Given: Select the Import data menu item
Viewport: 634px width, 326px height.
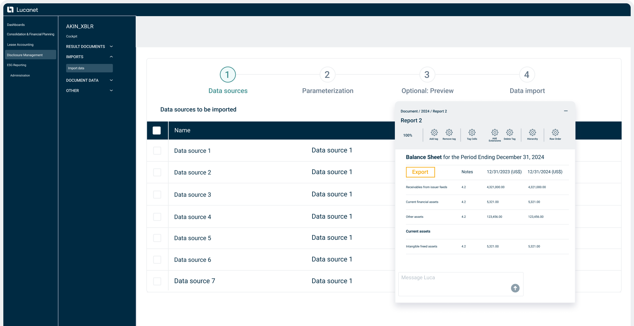Looking at the screenshot, I should coord(89,68).
